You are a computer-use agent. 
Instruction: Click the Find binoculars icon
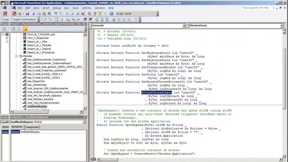pos(49,13)
